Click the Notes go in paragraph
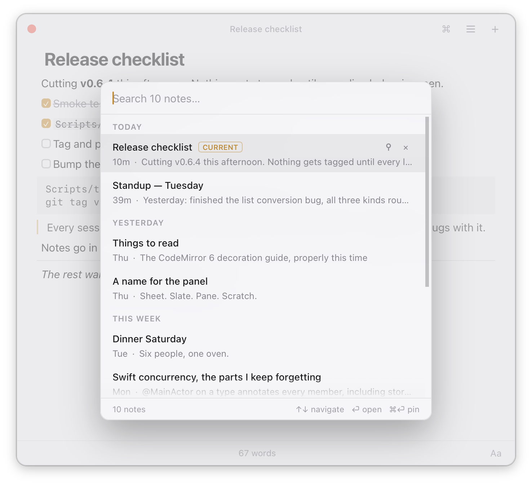The image size is (532, 485). pyautogui.click(x=69, y=248)
